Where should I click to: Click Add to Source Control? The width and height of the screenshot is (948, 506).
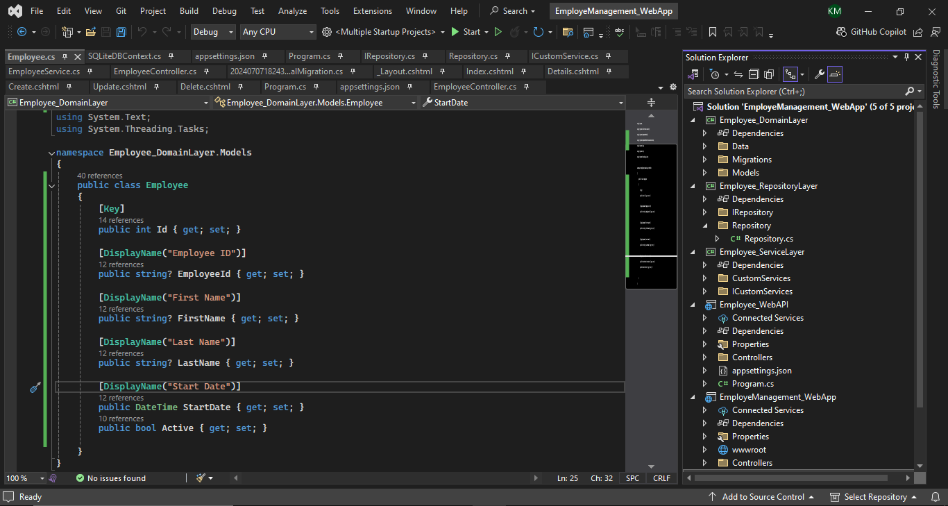coord(762,496)
